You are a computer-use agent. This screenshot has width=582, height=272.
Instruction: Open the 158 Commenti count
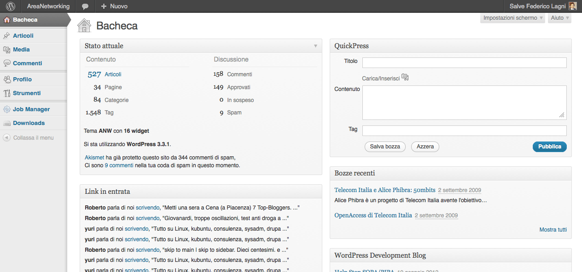(x=218, y=74)
